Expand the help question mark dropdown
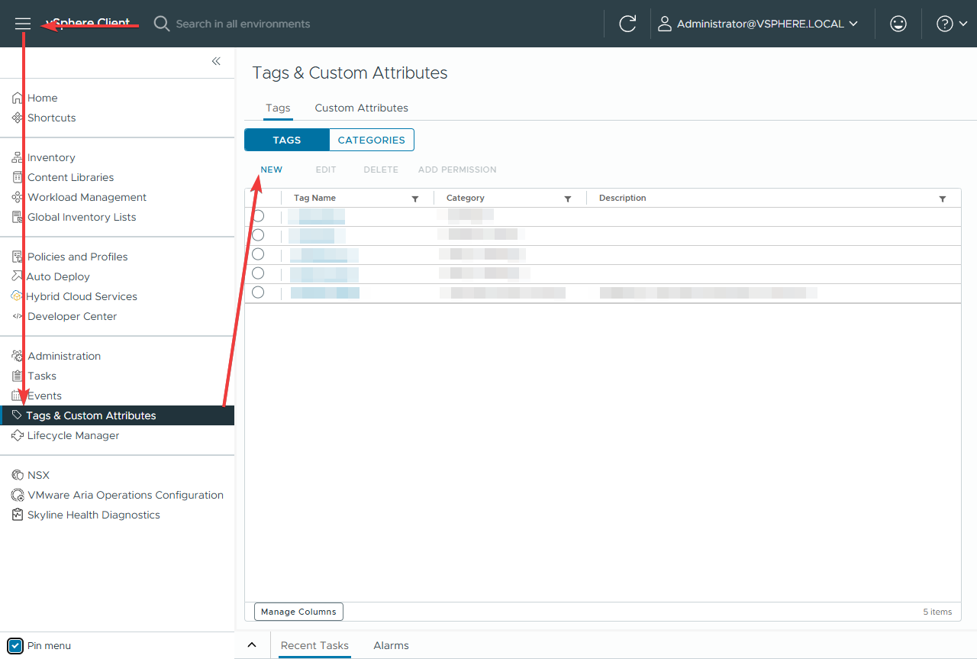 [952, 24]
